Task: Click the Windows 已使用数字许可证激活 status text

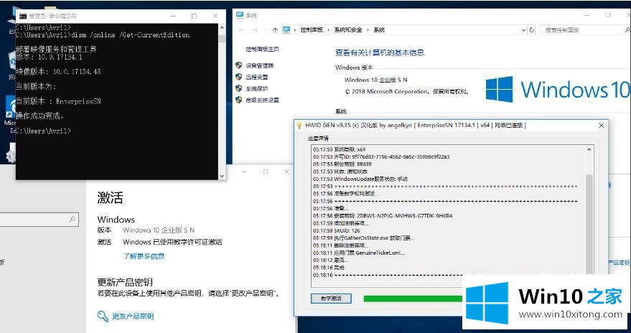Action: tap(172, 242)
